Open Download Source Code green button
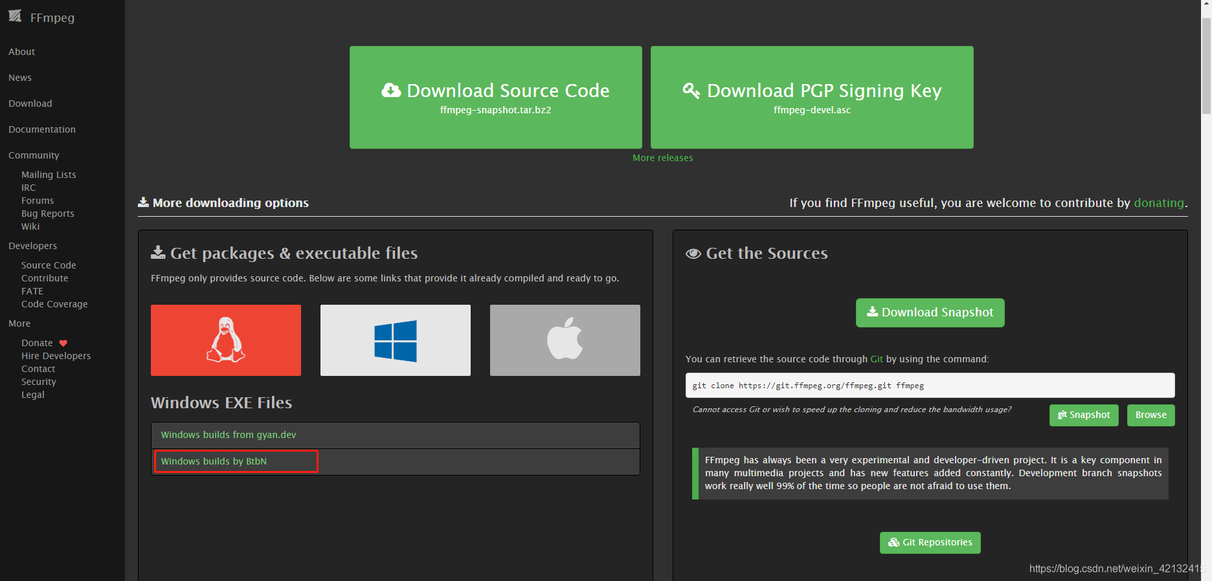Screen dimensions: 1212x581 496,97
